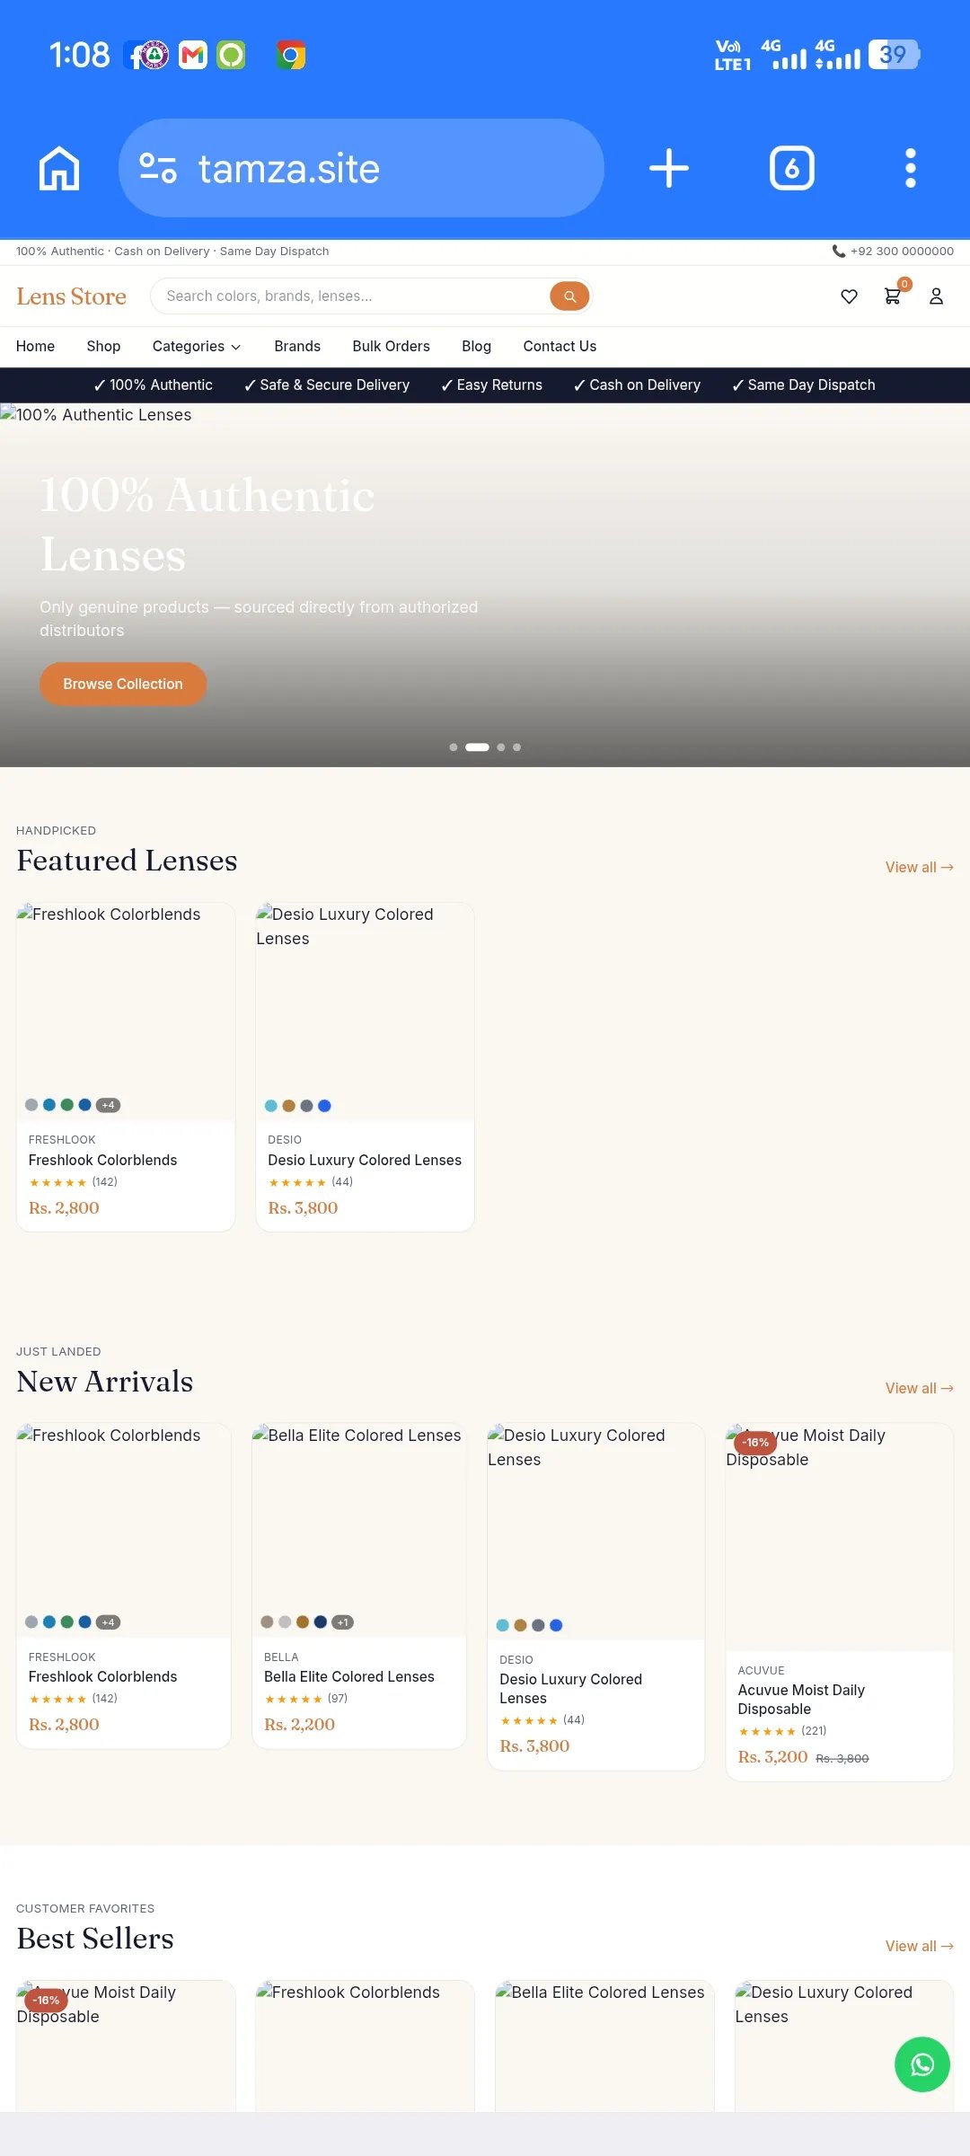
Task: Click the Rs. 2,200 Bella Elite price
Action: click(299, 1725)
